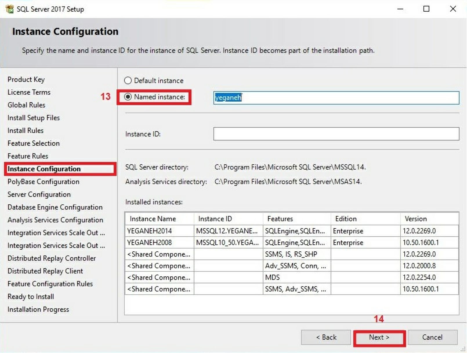This screenshot has height=353, width=467.
Task: Click the Instance Name column header
Action: pyautogui.click(x=153, y=219)
